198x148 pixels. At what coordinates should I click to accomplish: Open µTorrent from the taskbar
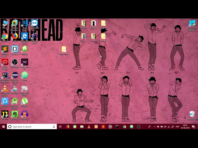click(x=75, y=127)
